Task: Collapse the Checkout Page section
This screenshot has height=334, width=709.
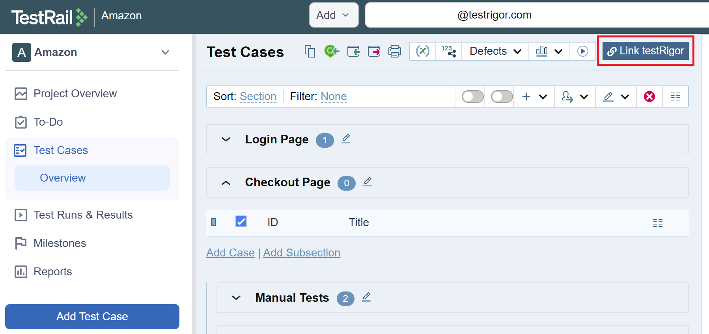Action: tap(226, 183)
